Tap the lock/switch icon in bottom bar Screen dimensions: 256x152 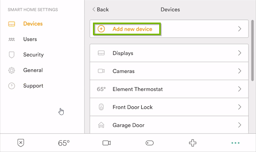coord(150,143)
